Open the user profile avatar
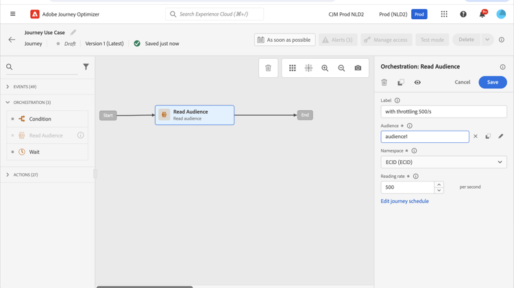 [x=501, y=14]
